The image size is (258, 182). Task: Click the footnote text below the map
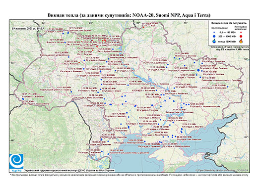pos(129,175)
